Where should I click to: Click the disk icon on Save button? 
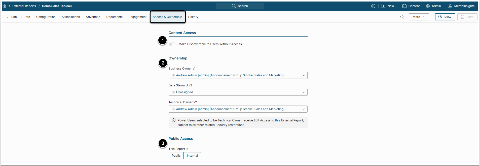click(x=462, y=17)
